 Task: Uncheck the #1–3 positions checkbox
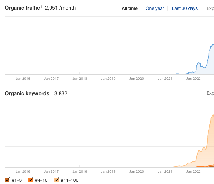pyautogui.click(x=7, y=180)
